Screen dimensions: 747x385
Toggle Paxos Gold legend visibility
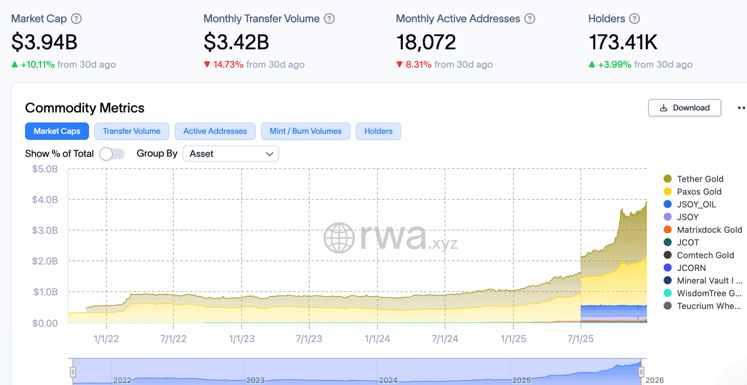(x=699, y=192)
